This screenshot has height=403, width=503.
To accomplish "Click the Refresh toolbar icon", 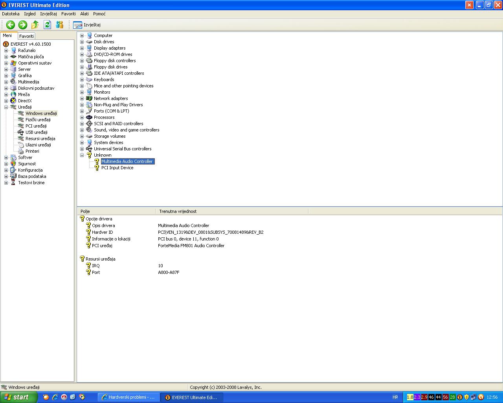I will [x=48, y=25].
